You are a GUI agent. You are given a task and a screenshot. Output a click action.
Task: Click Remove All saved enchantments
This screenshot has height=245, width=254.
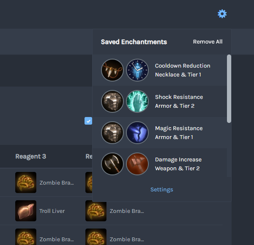(x=208, y=42)
